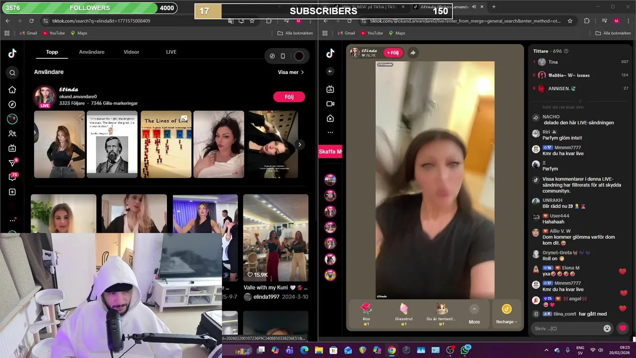Screen dimensions: 636x358
Task: Click the back arrow in live window sidebar
Action: (x=330, y=72)
